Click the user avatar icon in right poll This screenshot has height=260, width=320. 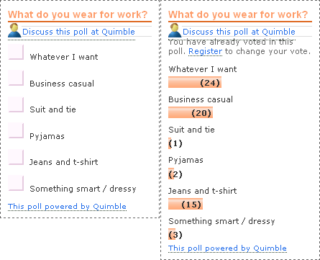[175, 30]
